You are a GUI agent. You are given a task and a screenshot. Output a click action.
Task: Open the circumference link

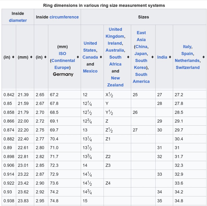[64, 17]
